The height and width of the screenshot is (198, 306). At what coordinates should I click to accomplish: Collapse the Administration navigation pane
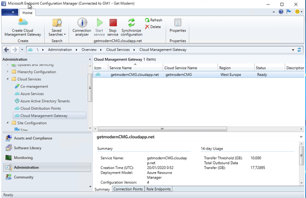(90, 60)
